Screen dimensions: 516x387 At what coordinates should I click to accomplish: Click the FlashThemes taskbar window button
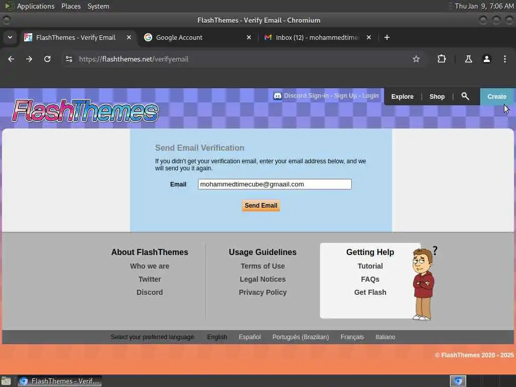[x=59, y=381]
